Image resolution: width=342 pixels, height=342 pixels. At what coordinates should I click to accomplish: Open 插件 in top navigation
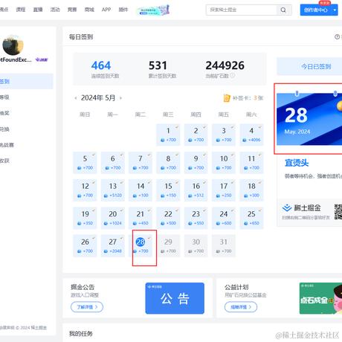tap(123, 10)
